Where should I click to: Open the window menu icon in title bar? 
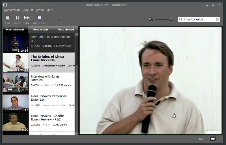5,5
